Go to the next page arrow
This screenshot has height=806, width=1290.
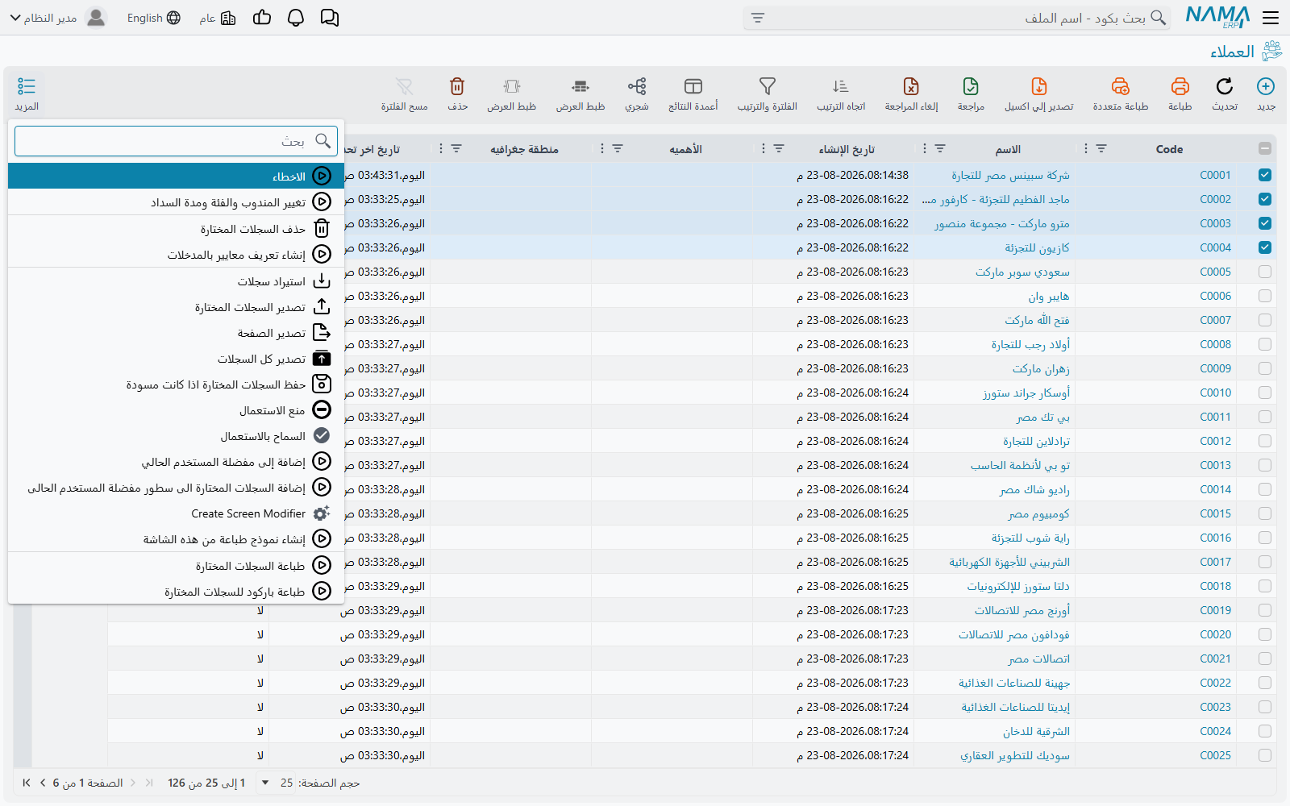[x=43, y=783]
